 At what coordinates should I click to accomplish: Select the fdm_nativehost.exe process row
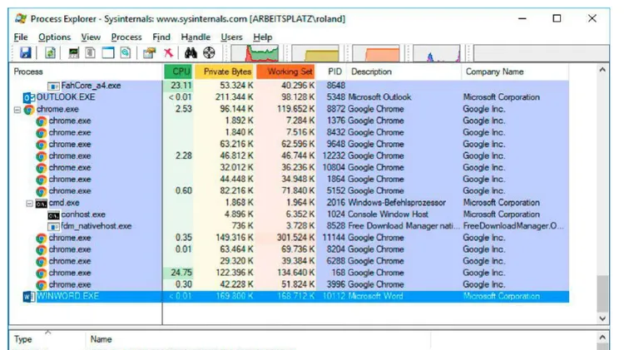point(289,226)
